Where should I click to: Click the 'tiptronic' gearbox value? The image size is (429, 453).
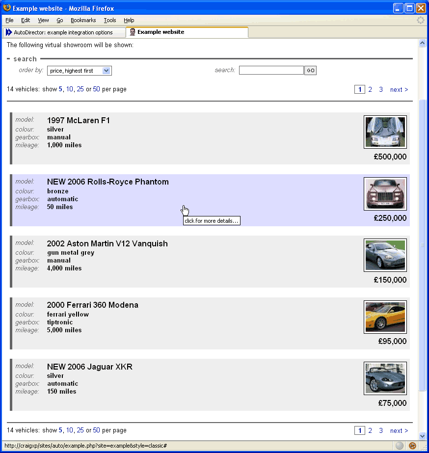pos(60,322)
